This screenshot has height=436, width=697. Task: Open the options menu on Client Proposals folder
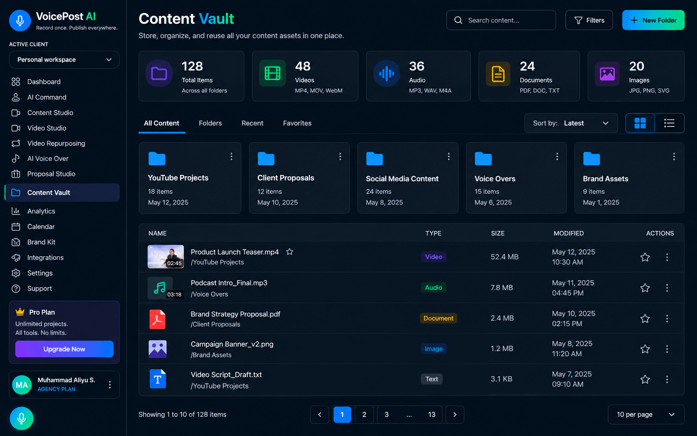340,156
